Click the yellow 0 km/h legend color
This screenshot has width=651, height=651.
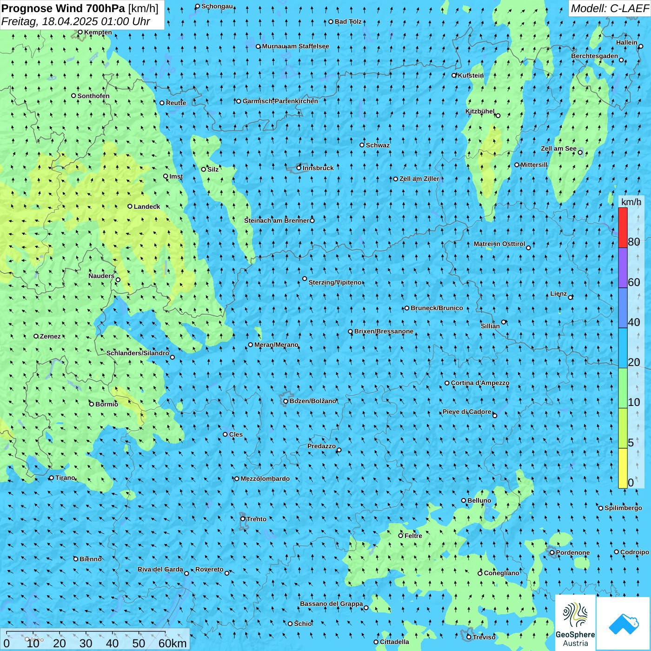click(623, 468)
